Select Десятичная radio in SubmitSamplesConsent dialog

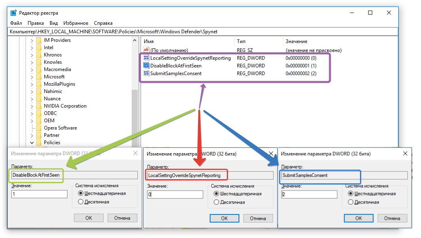tap(351, 202)
